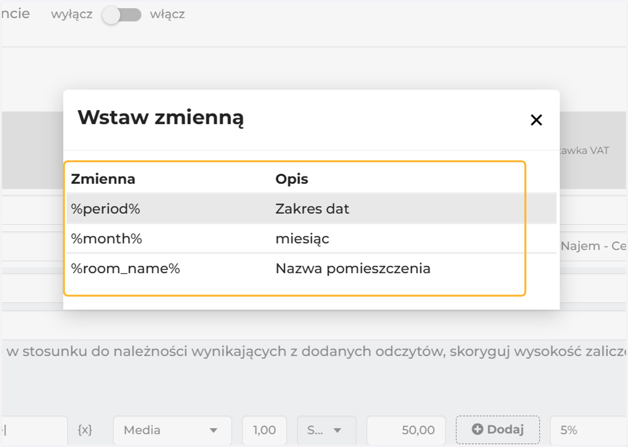Image resolution: width=628 pixels, height=447 pixels.
Task: Open the S... unit dropdown
Action: [x=327, y=430]
